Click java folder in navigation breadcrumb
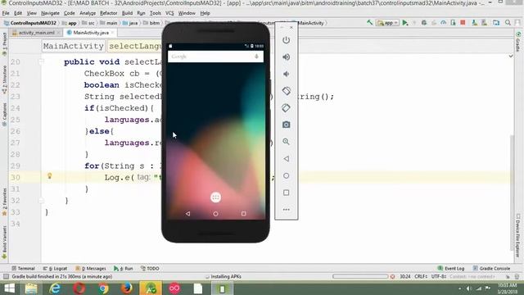The height and width of the screenshot is (295, 524). pos(130,23)
